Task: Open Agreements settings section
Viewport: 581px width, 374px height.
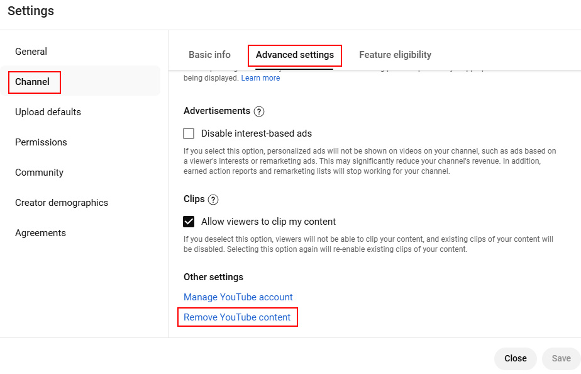Action: click(x=40, y=233)
